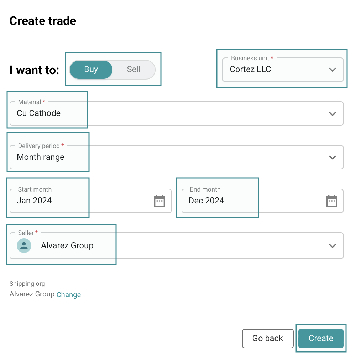Select the Buy option
This screenshot has width=356, height=360.
[91, 70]
